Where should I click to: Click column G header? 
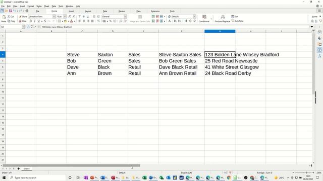220,31
